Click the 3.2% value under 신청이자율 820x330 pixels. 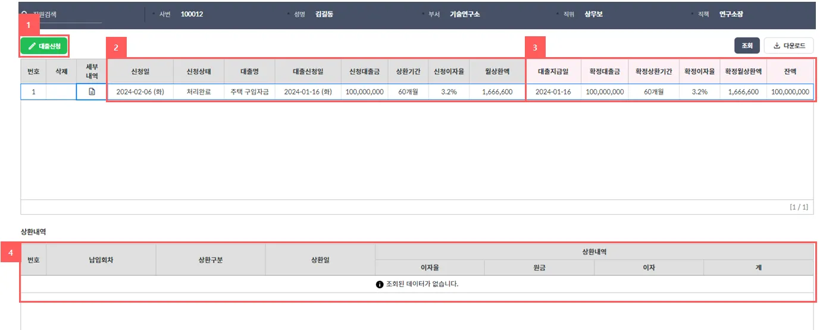pyautogui.click(x=449, y=92)
